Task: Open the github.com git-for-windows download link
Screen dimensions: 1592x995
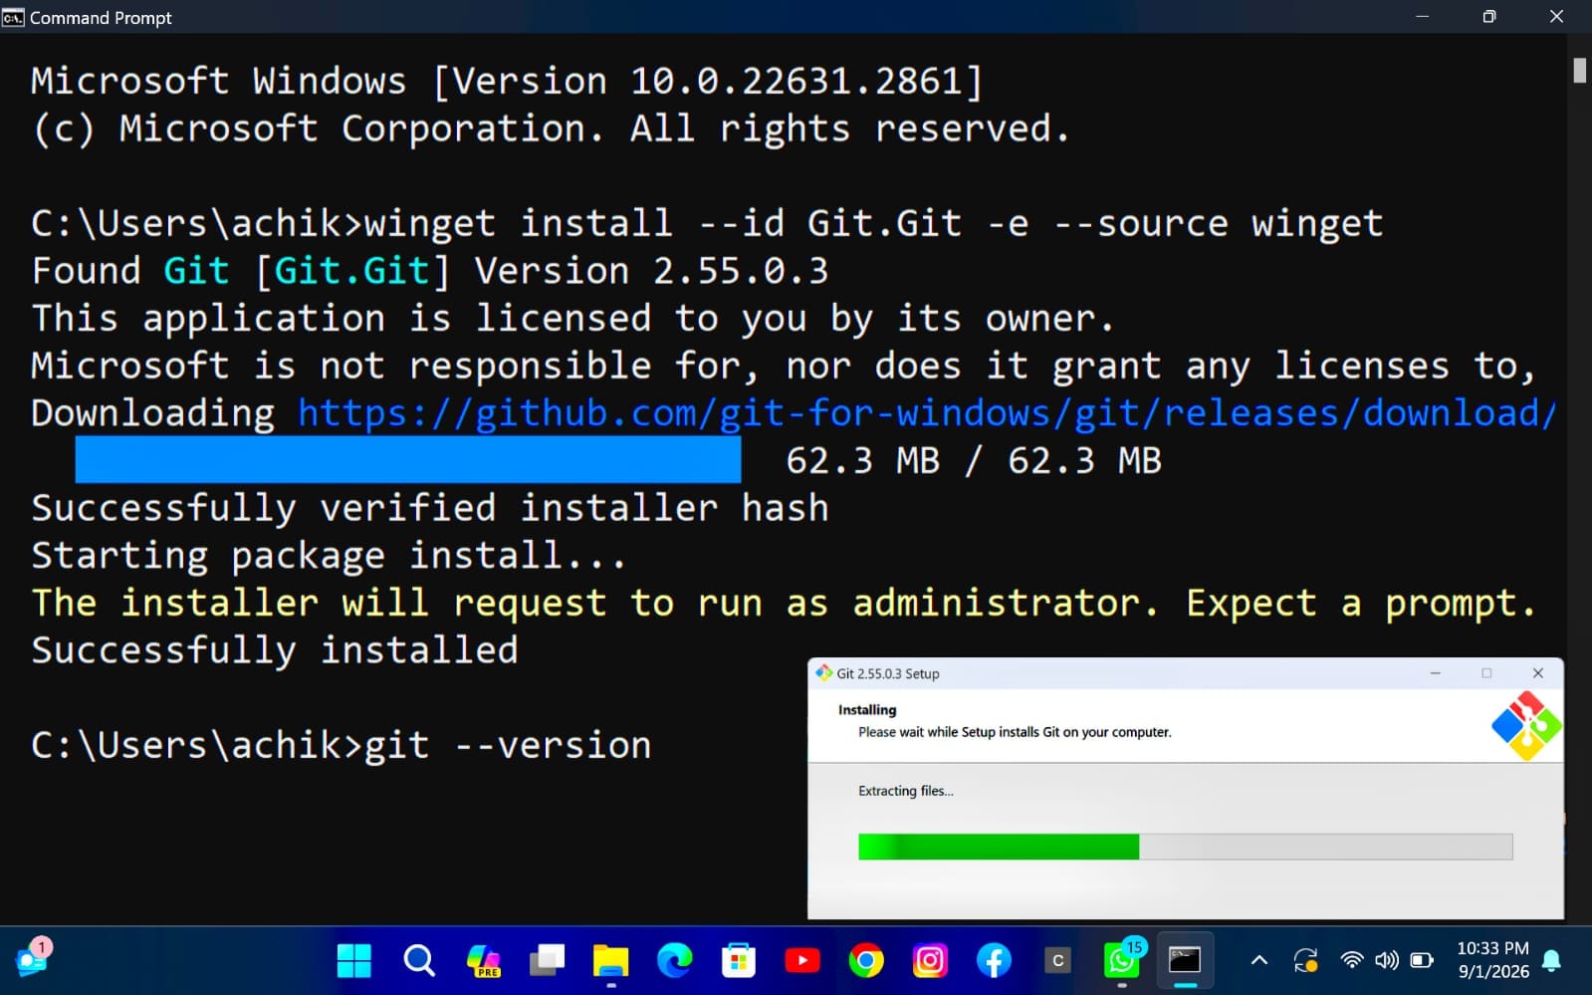Action: [926, 413]
